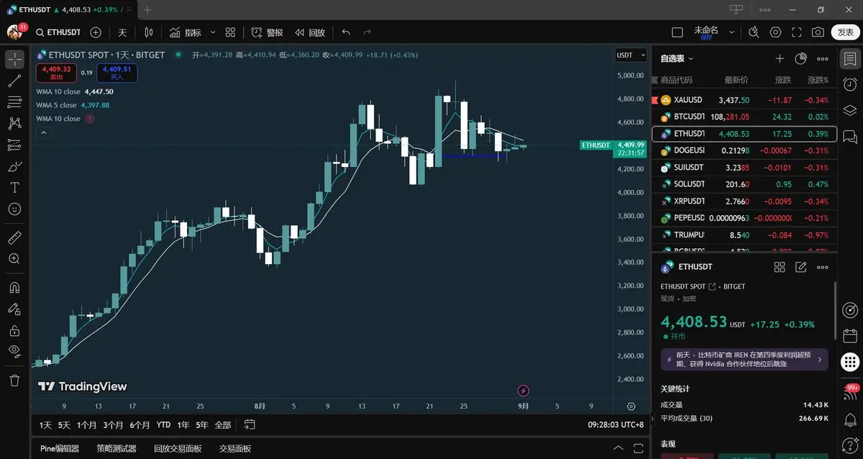Open the layout setup square icon
Viewport: 863px width, 459px height.
pos(677,32)
